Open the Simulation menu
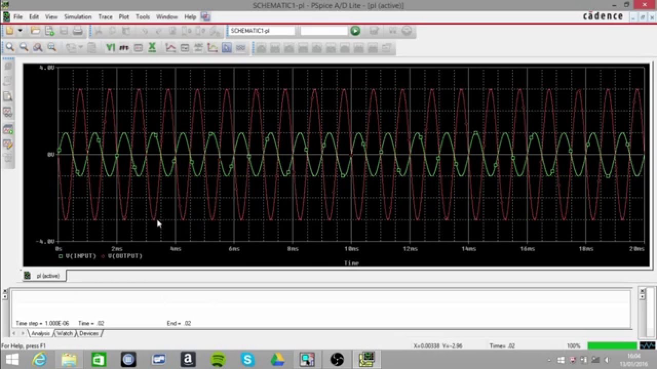 point(78,16)
